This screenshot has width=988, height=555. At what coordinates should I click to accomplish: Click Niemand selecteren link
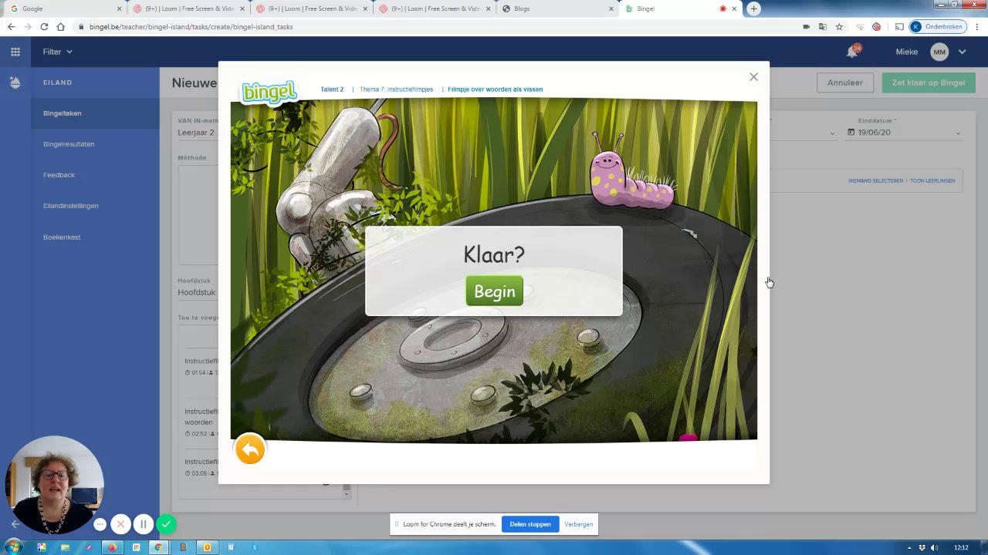coord(875,180)
